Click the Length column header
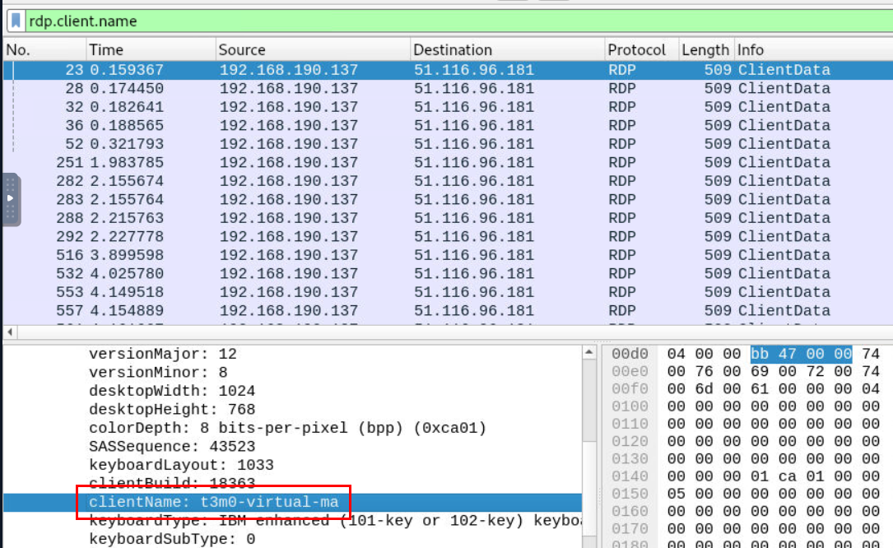This screenshot has height=548, width=893. [x=705, y=50]
